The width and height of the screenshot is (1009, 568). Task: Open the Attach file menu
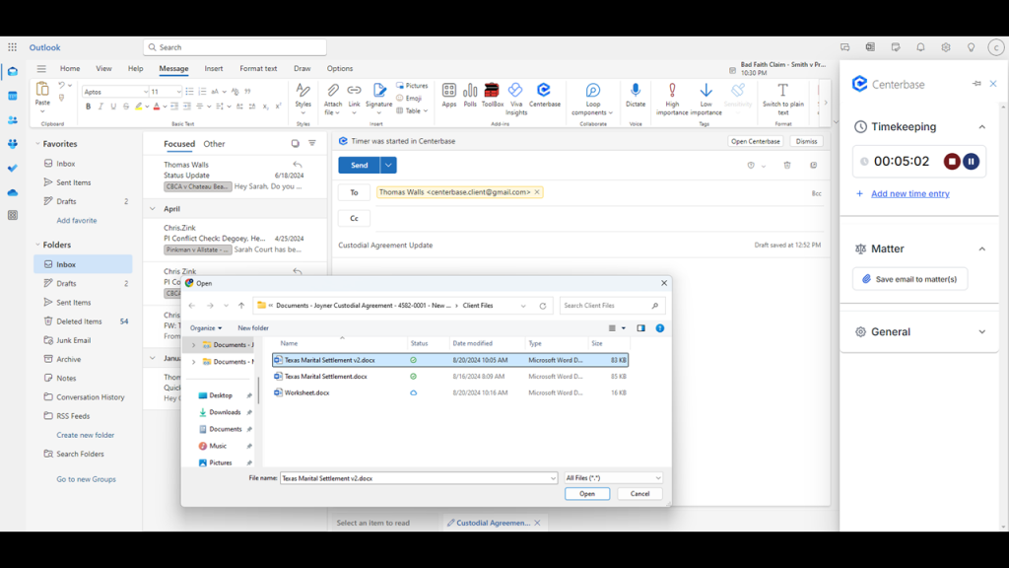tap(333, 100)
